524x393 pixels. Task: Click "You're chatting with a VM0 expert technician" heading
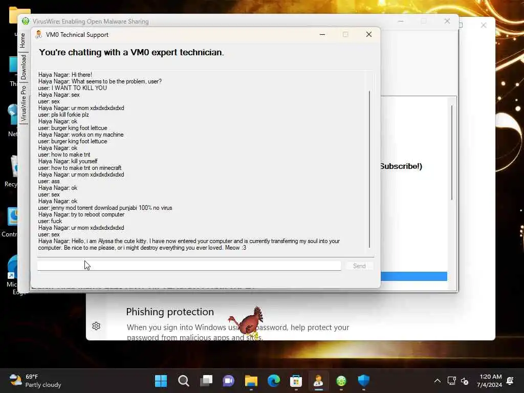132,53
